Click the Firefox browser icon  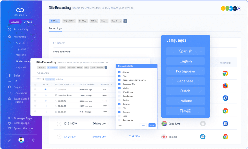[225, 86]
